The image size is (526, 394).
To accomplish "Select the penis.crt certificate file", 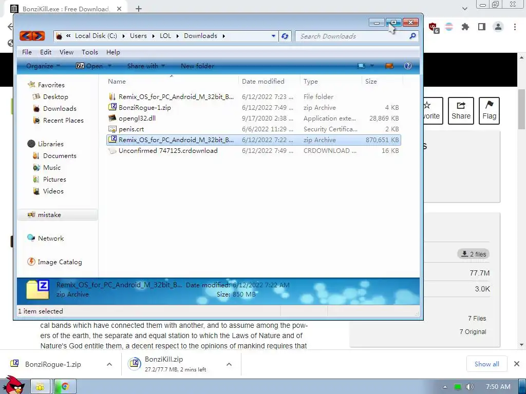I will 131,129.
